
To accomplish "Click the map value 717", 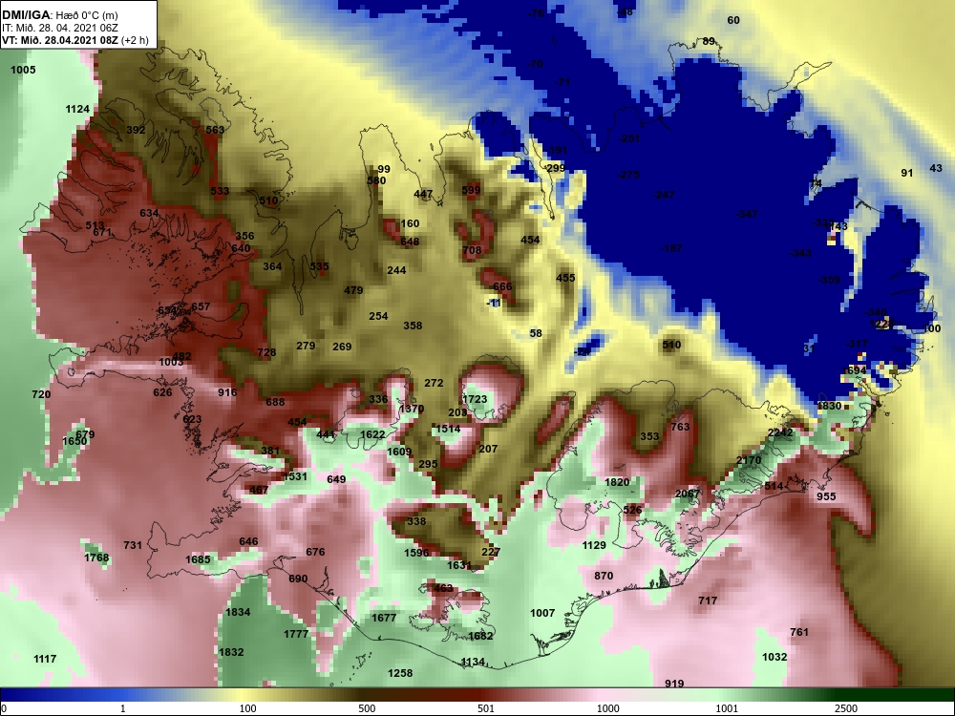I will (x=708, y=600).
